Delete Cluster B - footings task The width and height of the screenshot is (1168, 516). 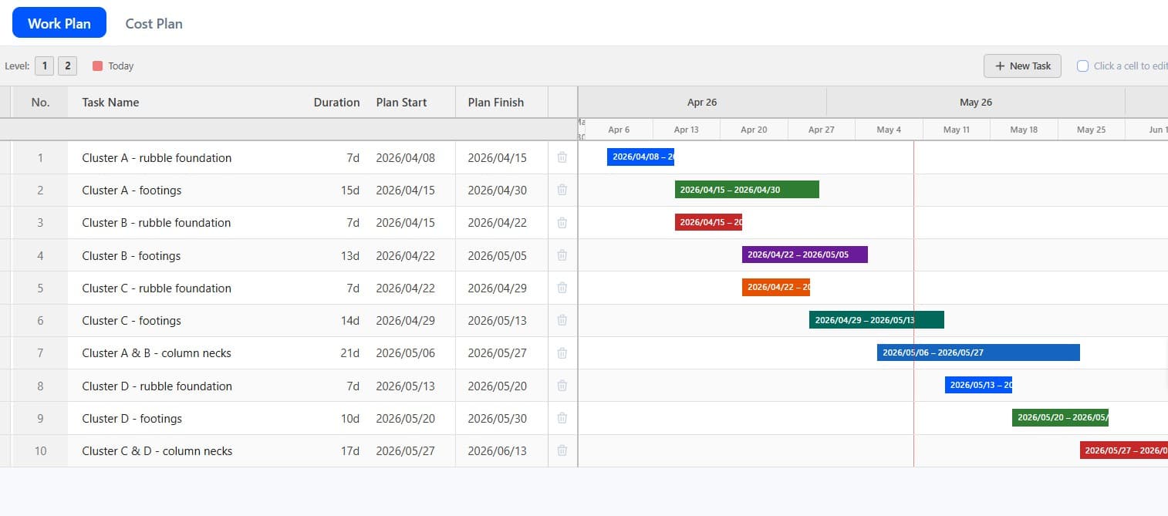coord(562,255)
